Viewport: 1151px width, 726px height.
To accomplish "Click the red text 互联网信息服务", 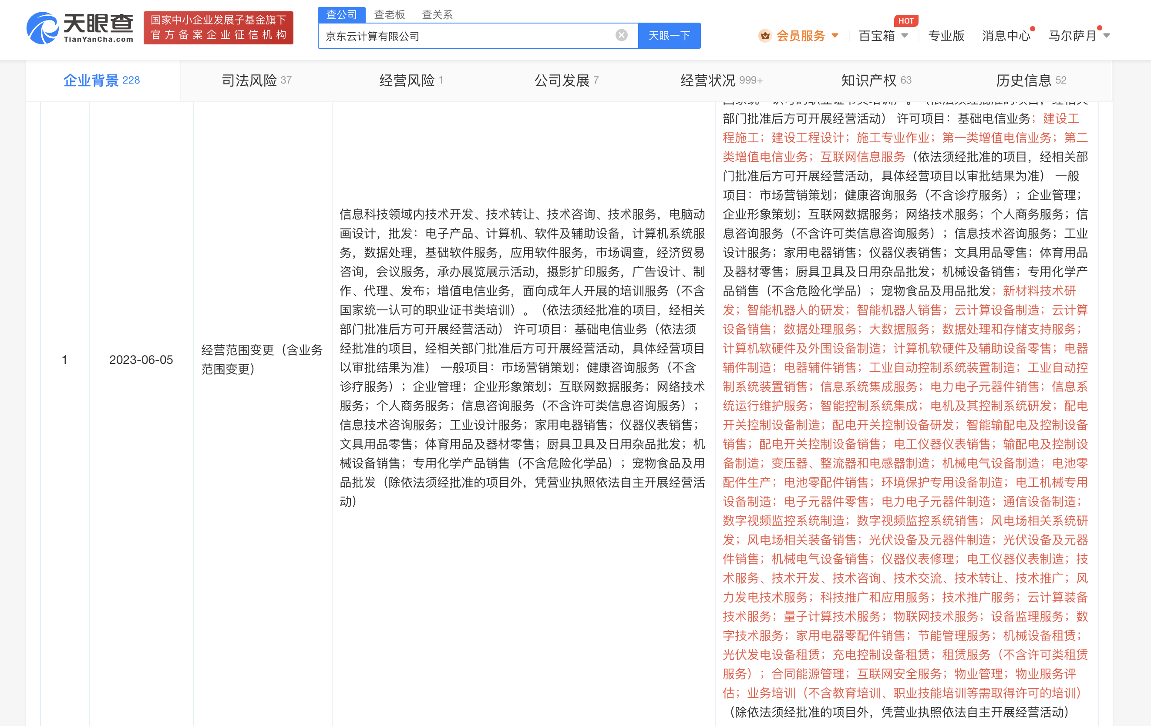I will click(x=862, y=157).
